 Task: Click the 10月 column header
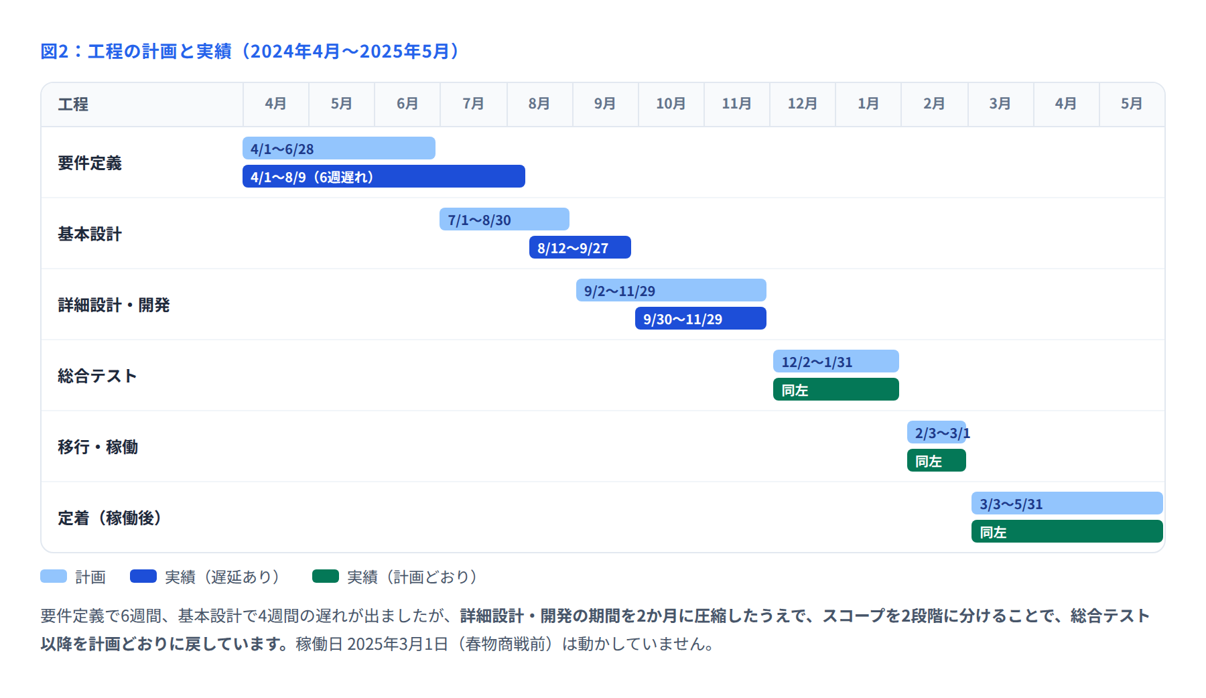pos(671,104)
